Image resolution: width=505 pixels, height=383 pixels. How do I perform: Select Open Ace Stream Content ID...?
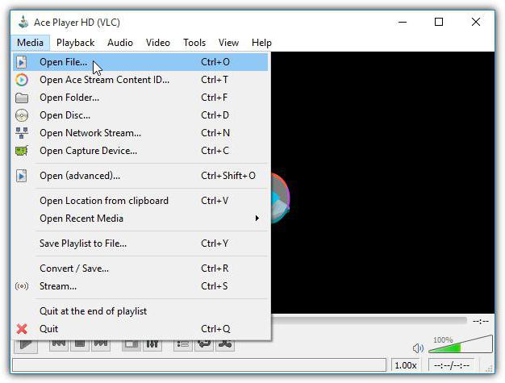pos(140,80)
